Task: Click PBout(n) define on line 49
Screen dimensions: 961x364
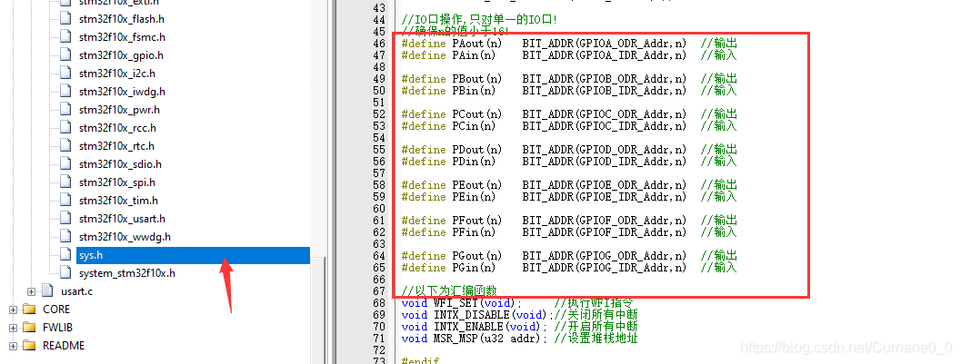Action: pyautogui.click(x=476, y=79)
